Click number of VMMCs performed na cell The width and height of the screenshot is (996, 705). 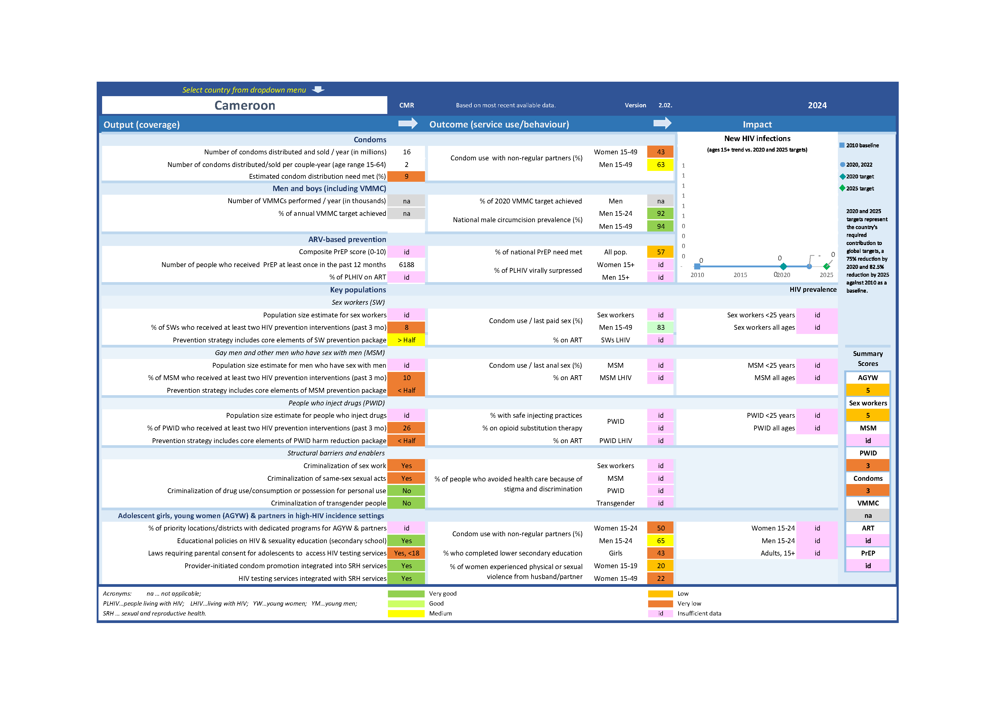point(406,201)
